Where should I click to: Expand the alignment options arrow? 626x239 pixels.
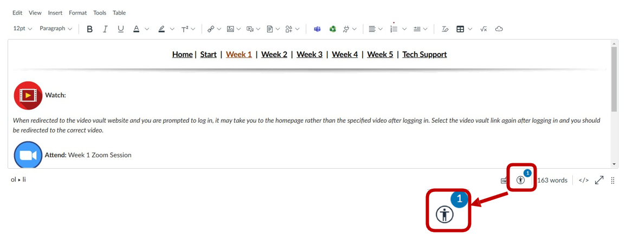click(380, 29)
